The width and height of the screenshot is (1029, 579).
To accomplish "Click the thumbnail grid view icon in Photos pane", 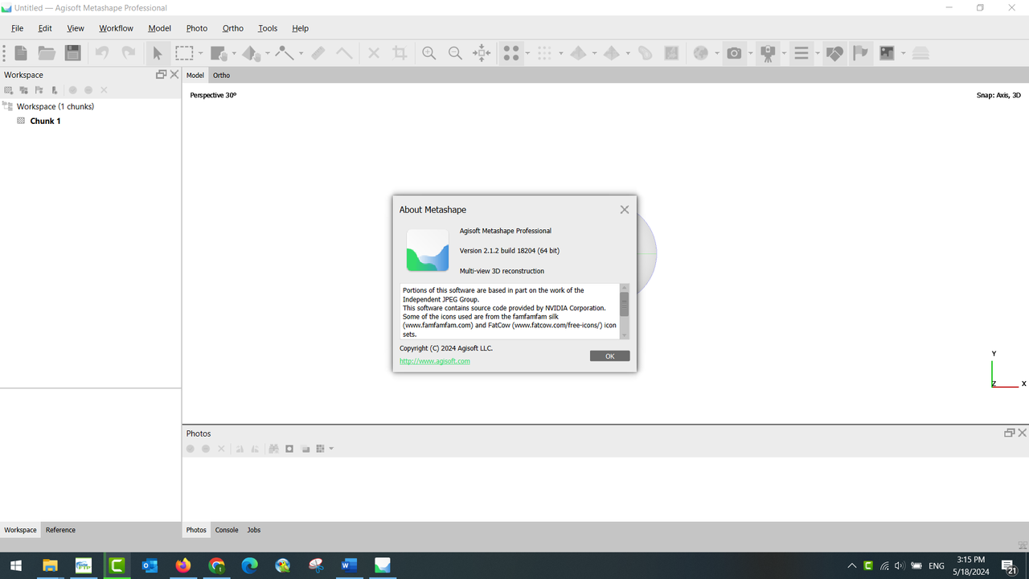I will pos(320,449).
